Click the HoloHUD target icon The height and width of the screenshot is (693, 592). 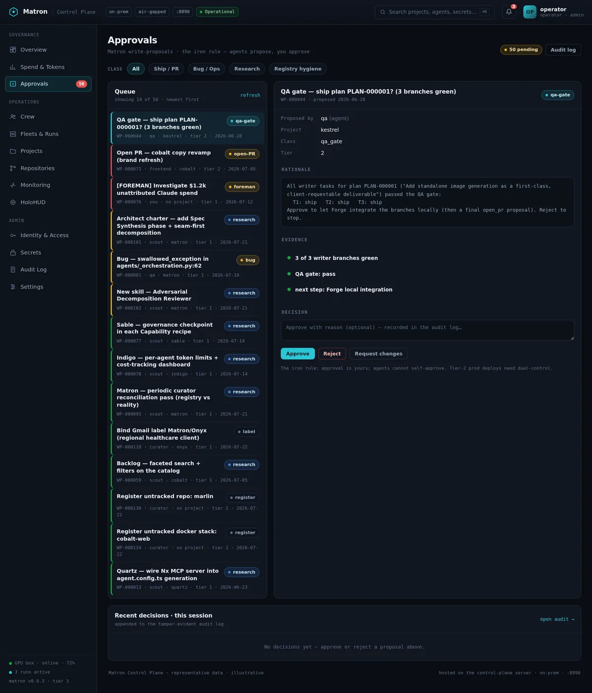13,203
